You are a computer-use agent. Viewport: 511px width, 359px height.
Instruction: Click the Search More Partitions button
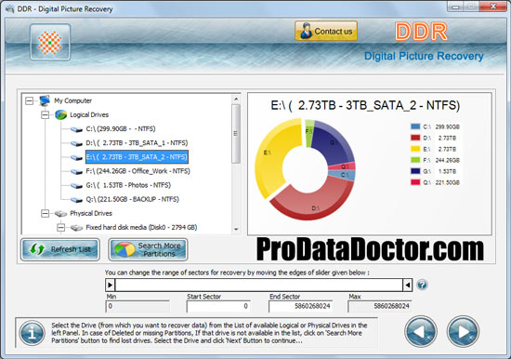click(148, 249)
